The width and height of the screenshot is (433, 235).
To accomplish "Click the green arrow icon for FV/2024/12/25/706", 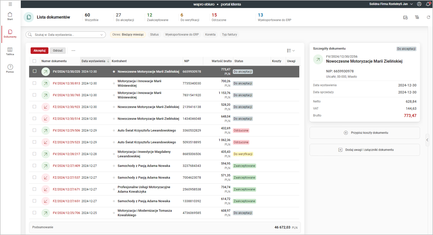I will (x=45, y=213).
